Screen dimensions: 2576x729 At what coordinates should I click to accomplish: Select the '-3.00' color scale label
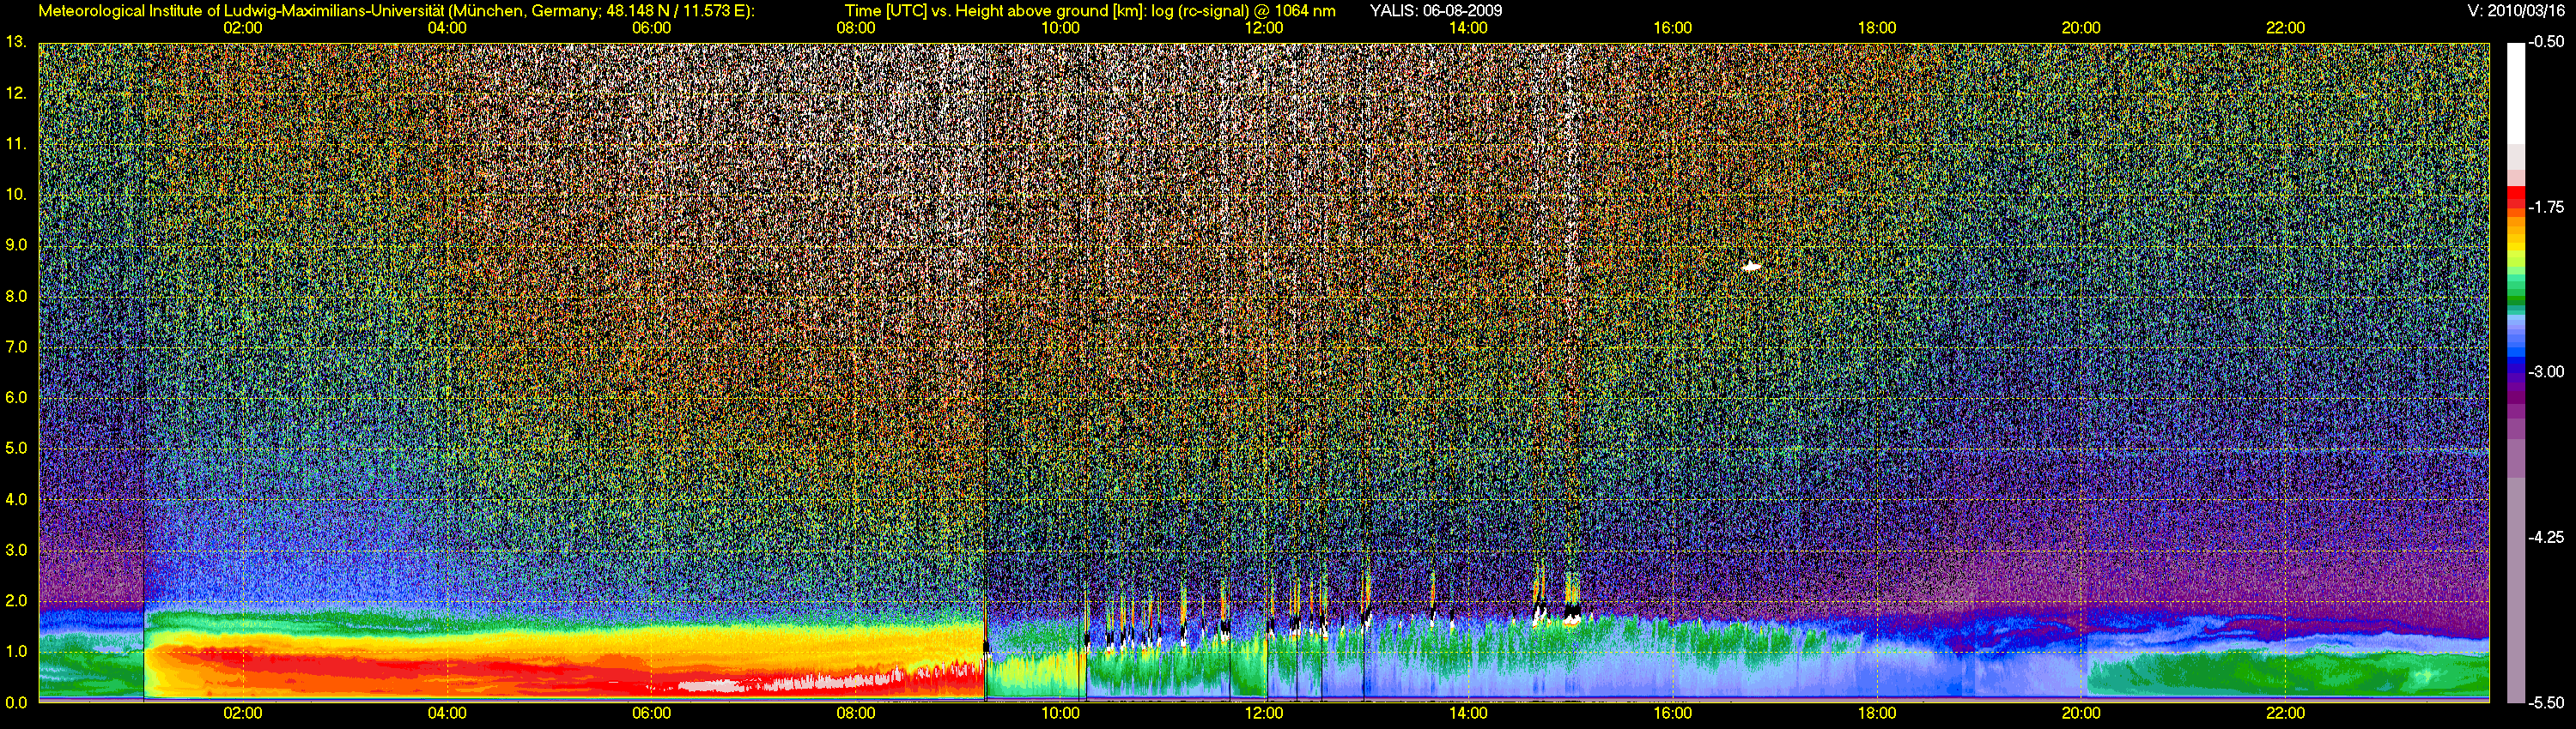coord(2547,371)
